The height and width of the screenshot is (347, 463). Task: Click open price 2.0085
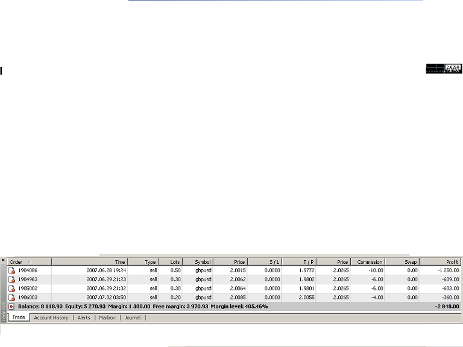pyautogui.click(x=238, y=298)
